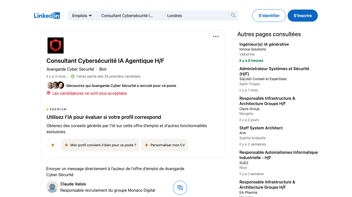The image size is (352, 197).
Task: Click the magnifying glass search icon
Action: coord(233,16)
